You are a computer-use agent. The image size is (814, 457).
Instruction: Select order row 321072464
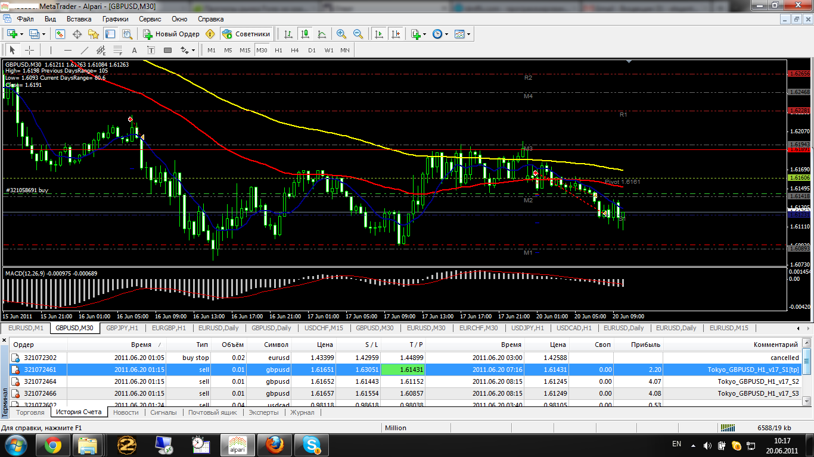[405, 381]
